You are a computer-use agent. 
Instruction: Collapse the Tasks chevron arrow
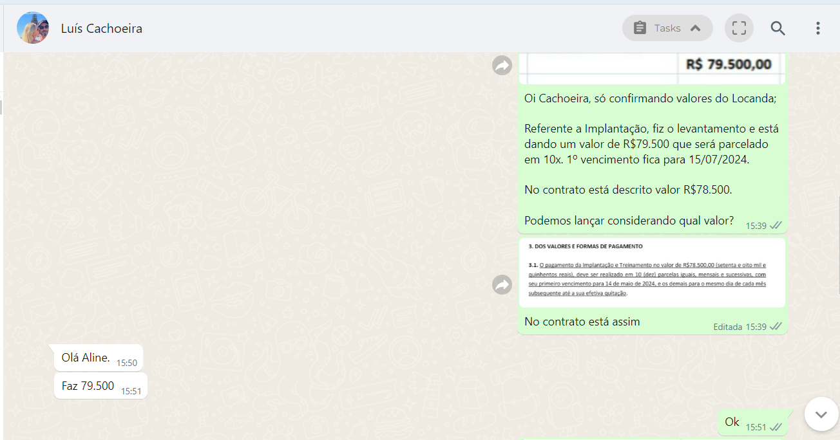point(695,28)
